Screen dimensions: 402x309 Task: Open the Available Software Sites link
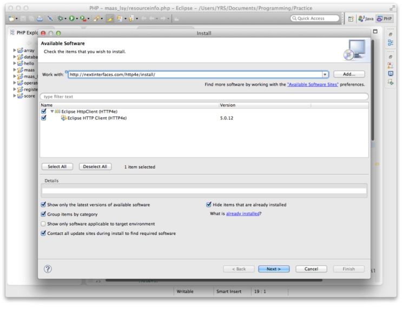point(313,84)
